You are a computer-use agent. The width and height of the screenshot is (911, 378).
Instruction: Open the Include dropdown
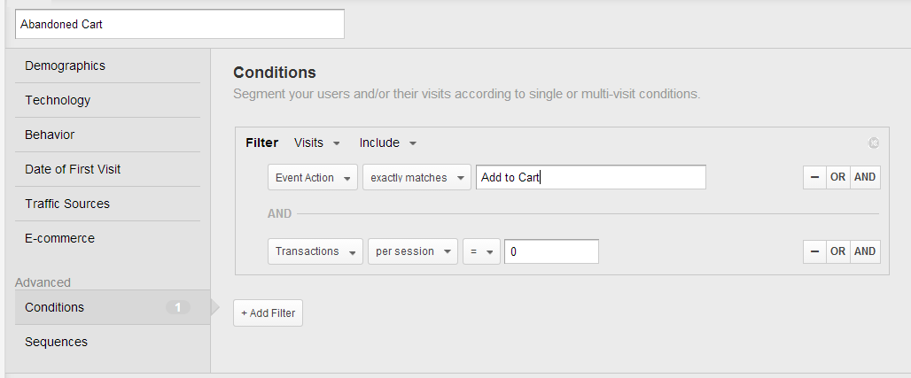click(388, 143)
